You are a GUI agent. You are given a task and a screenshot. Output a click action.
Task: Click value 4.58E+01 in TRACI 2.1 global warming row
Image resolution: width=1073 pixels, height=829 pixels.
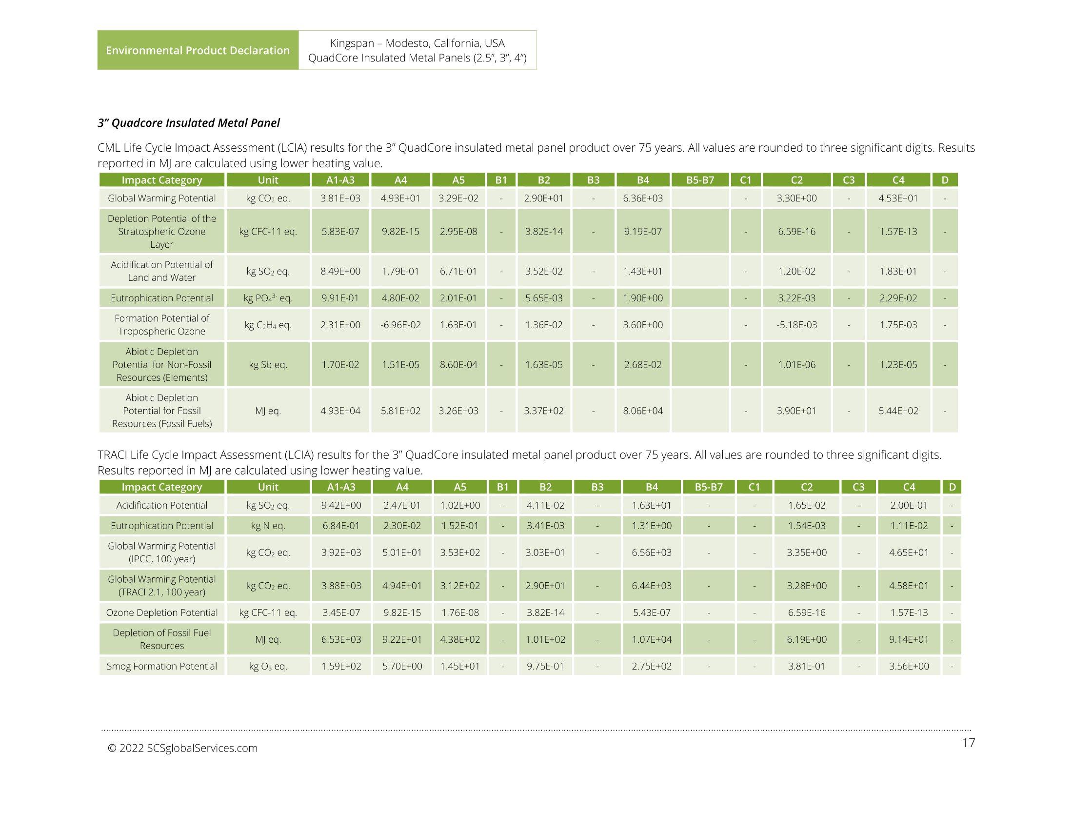point(909,586)
